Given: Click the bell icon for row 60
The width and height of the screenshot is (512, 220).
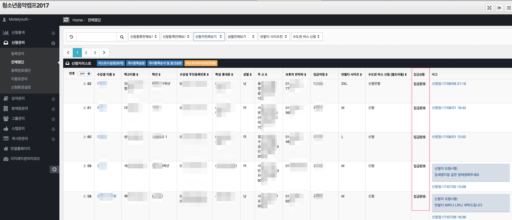Looking at the screenshot, I should click(85, 137).
